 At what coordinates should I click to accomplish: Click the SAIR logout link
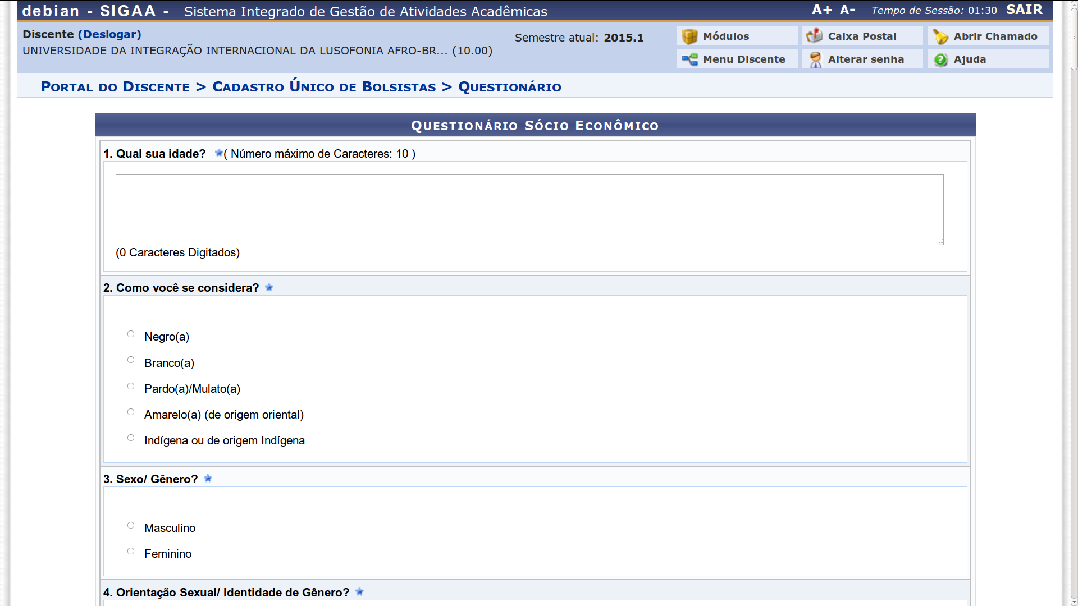point(1024,9)
